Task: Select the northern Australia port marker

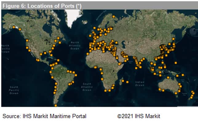Action: pyautogui.click(x=168, y=77)
